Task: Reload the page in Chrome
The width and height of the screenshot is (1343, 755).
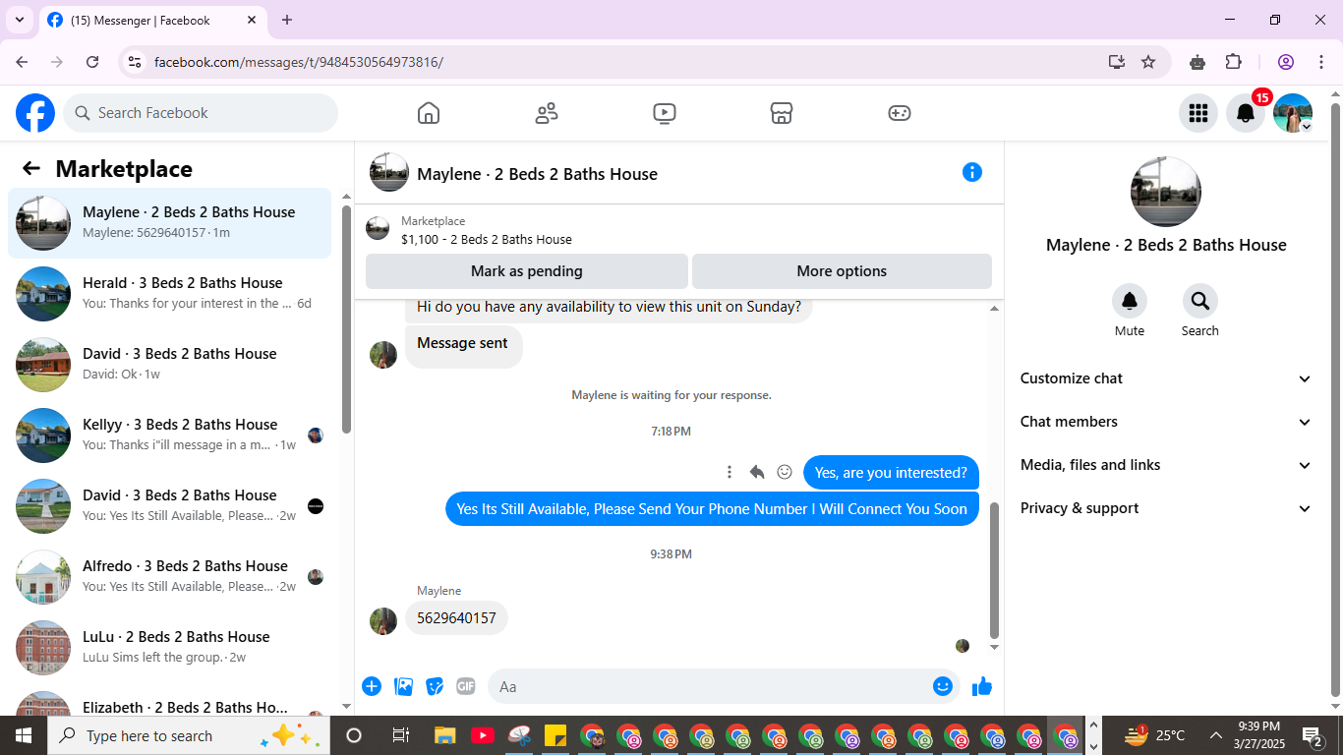Action: [92, 62]
